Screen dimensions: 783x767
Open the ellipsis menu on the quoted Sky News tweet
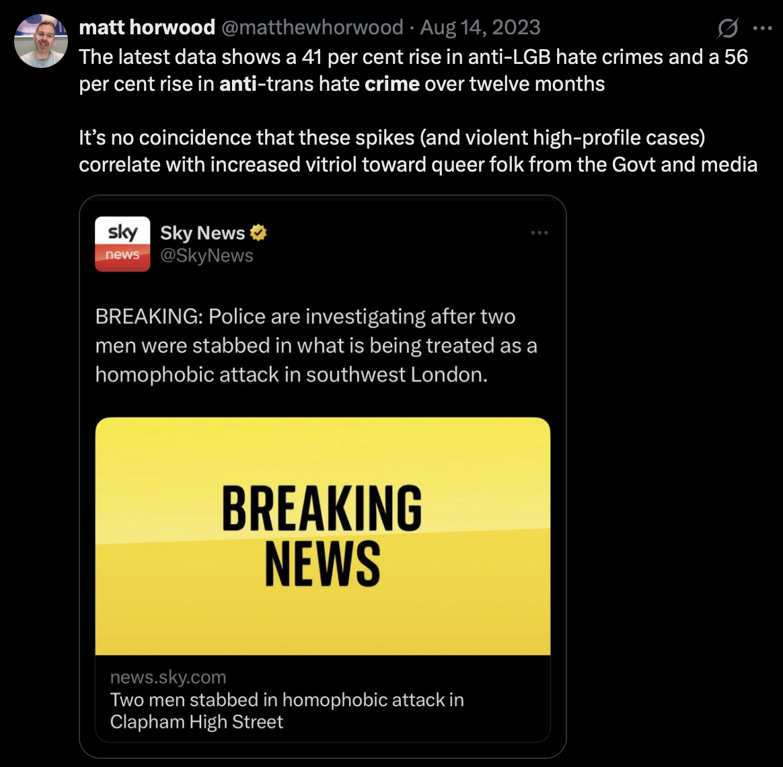(539, 233)
